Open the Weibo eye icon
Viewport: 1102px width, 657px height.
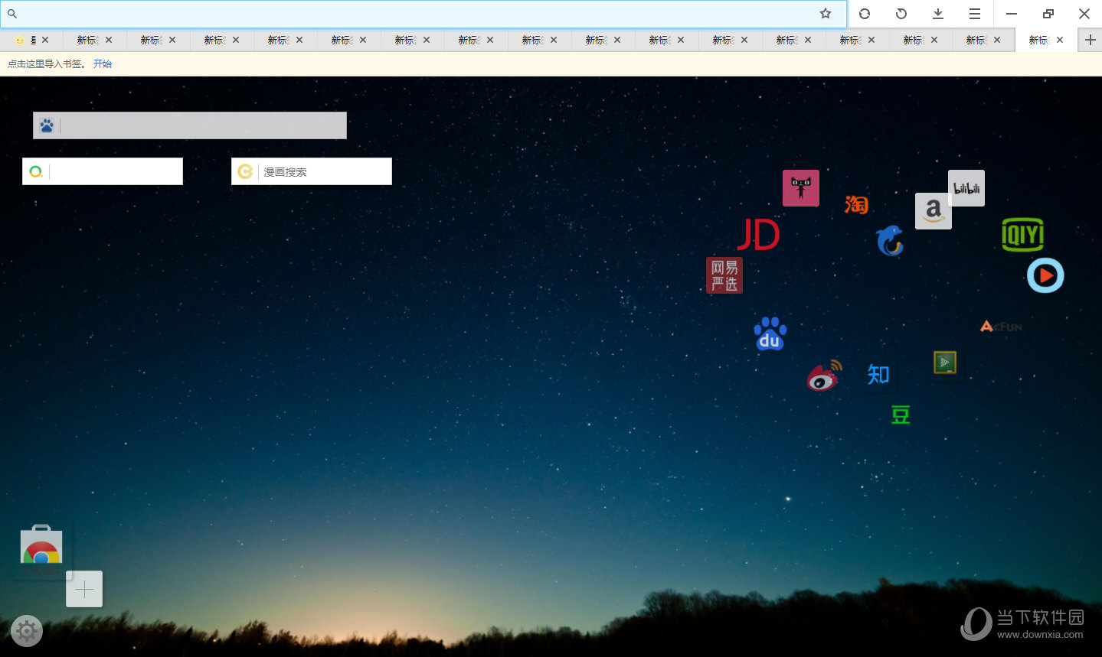coord(824,376)
